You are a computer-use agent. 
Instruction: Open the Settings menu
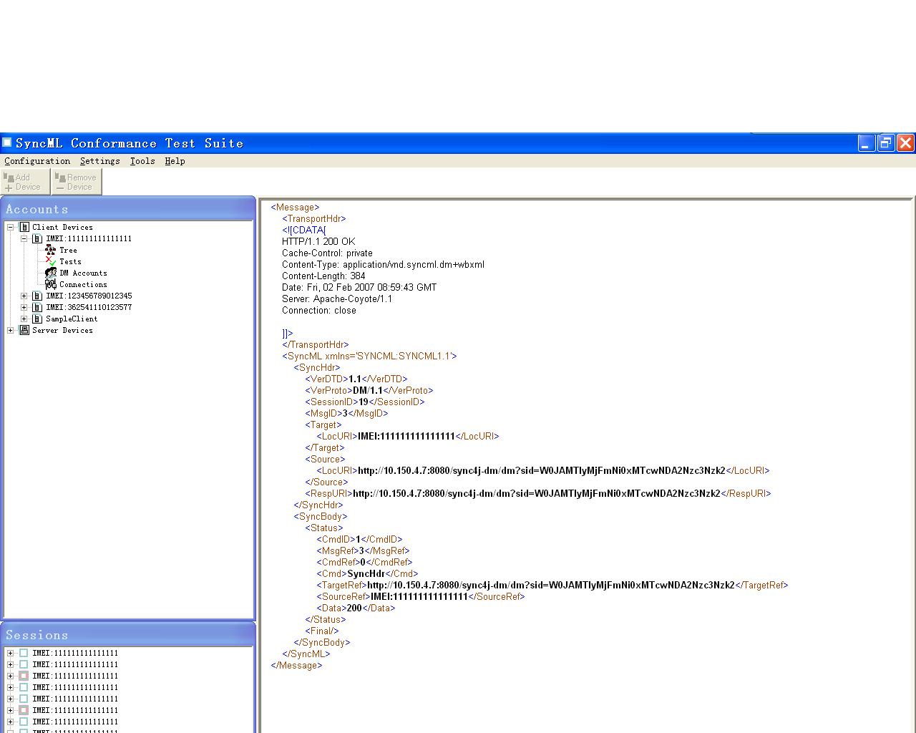pos(100,161)
